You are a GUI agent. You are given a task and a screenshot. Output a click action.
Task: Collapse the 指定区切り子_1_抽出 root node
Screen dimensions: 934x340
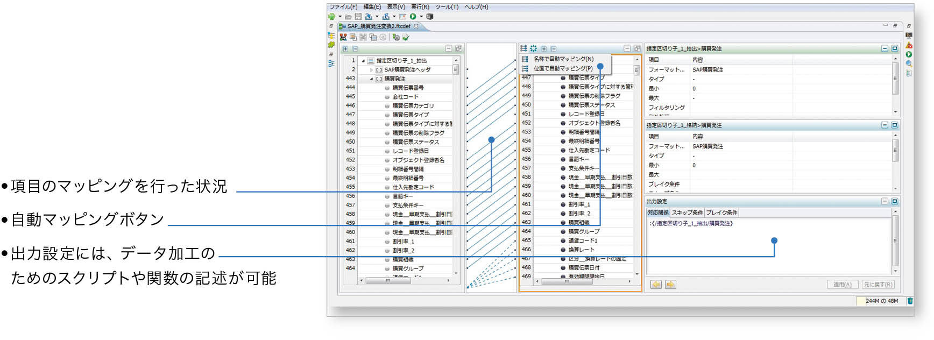click(364, 61)
